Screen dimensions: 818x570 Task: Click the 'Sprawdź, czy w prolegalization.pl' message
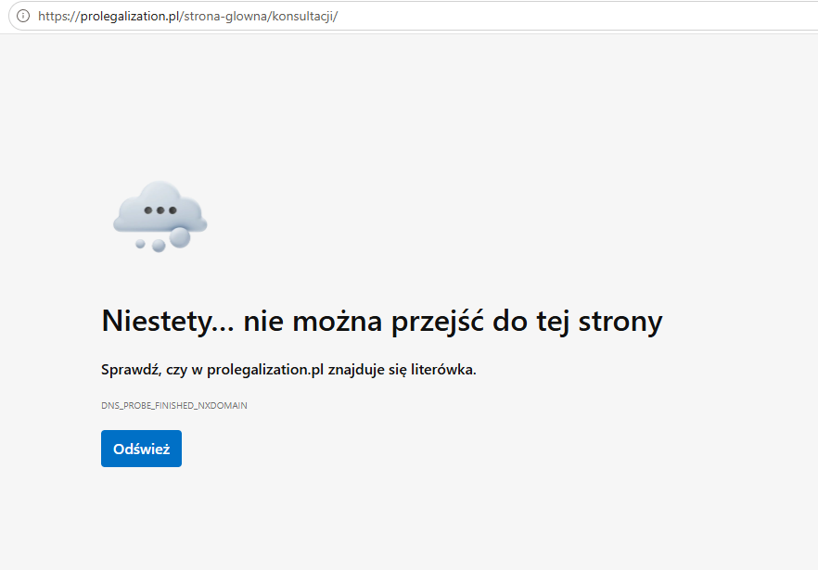[x=288, y=370]
